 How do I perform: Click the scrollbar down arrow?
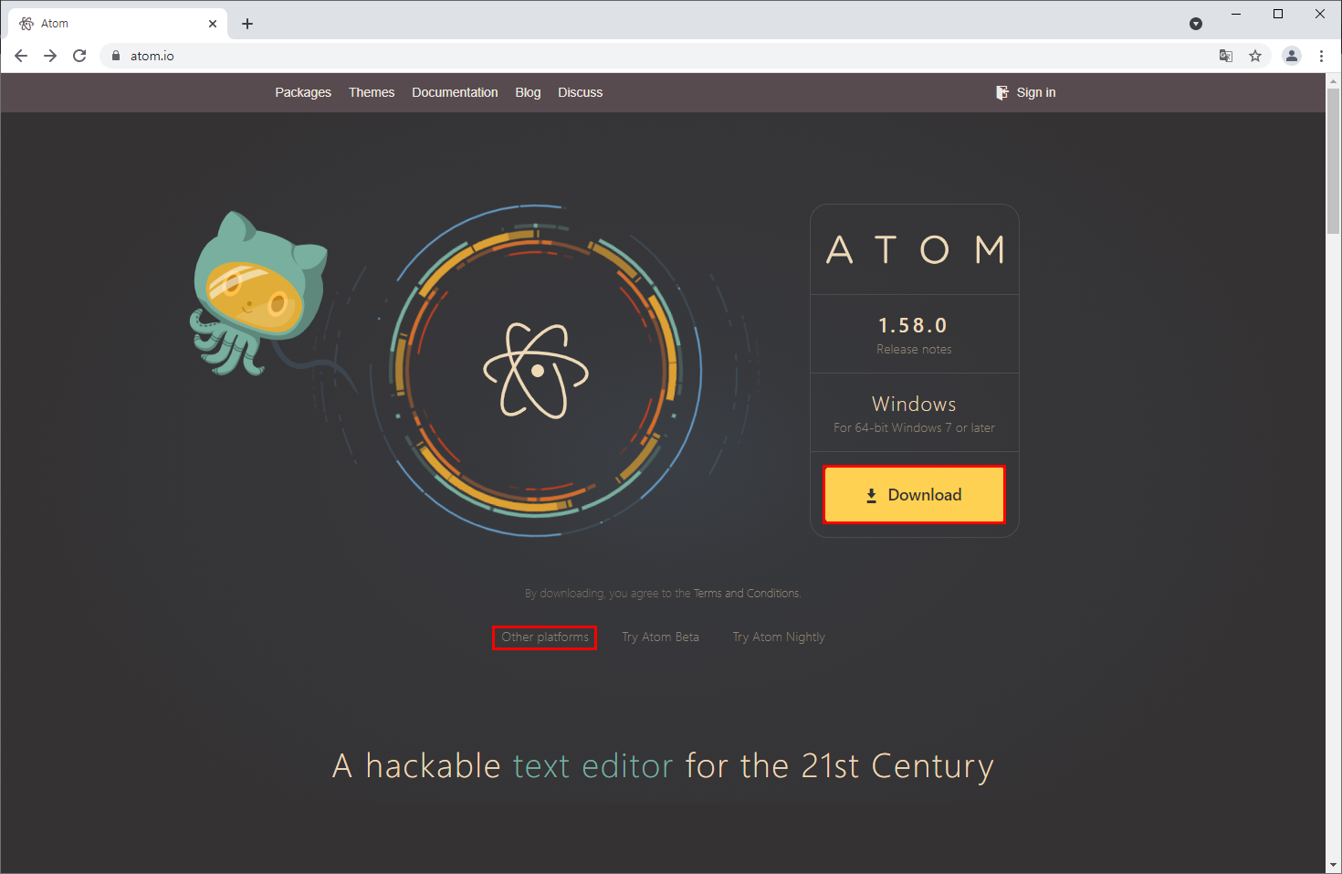(x=1334, y=865)
